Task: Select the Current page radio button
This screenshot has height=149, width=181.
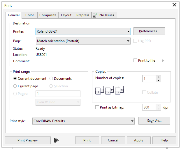Action: pyautogui.click(x=15, y=86)
